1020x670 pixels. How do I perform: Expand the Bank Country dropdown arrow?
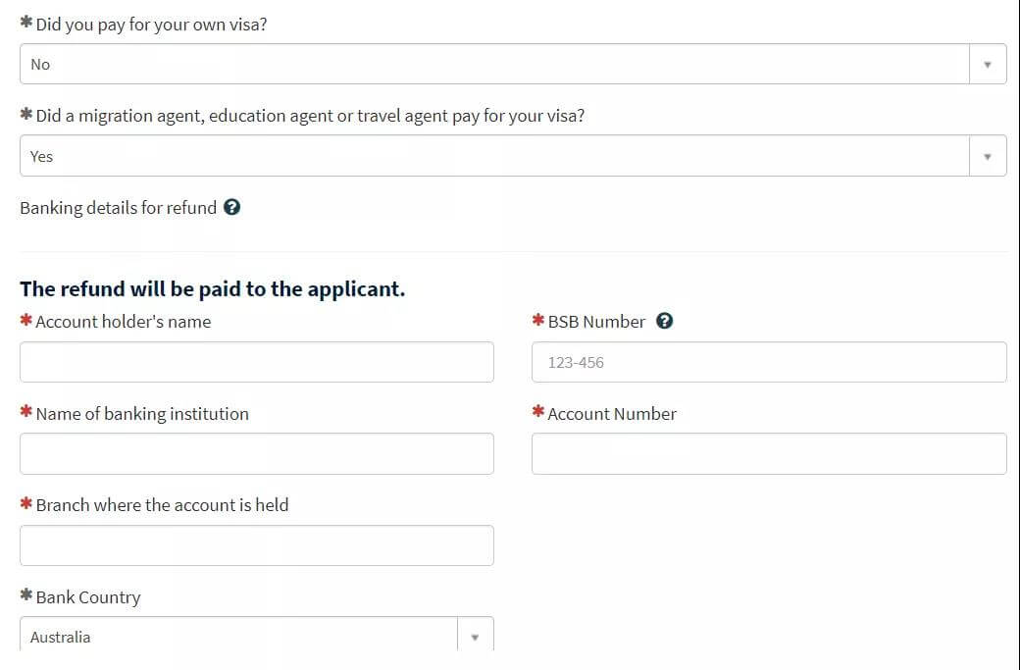click(475, 637)
